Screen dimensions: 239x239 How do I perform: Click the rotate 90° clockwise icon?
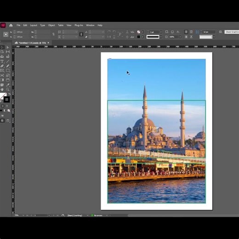point(109,32)
